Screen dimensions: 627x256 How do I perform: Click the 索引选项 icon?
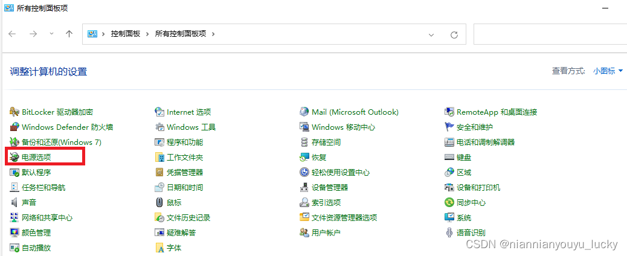[304, 202]
